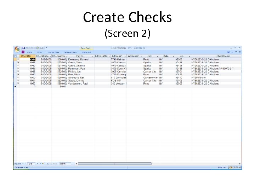Switch to PivotChart View status bar icon

pos(237,167)
